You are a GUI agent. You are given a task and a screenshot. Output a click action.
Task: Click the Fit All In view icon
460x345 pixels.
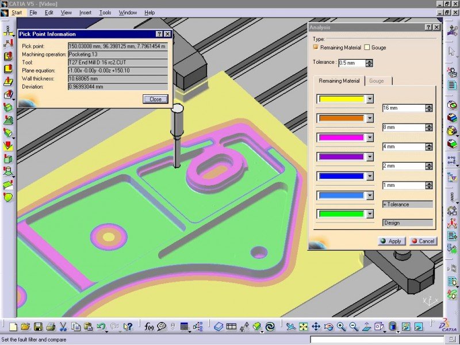click(303, 327)
